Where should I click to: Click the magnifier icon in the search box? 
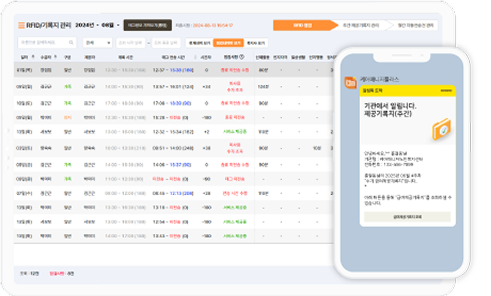[x=72, y=43]
